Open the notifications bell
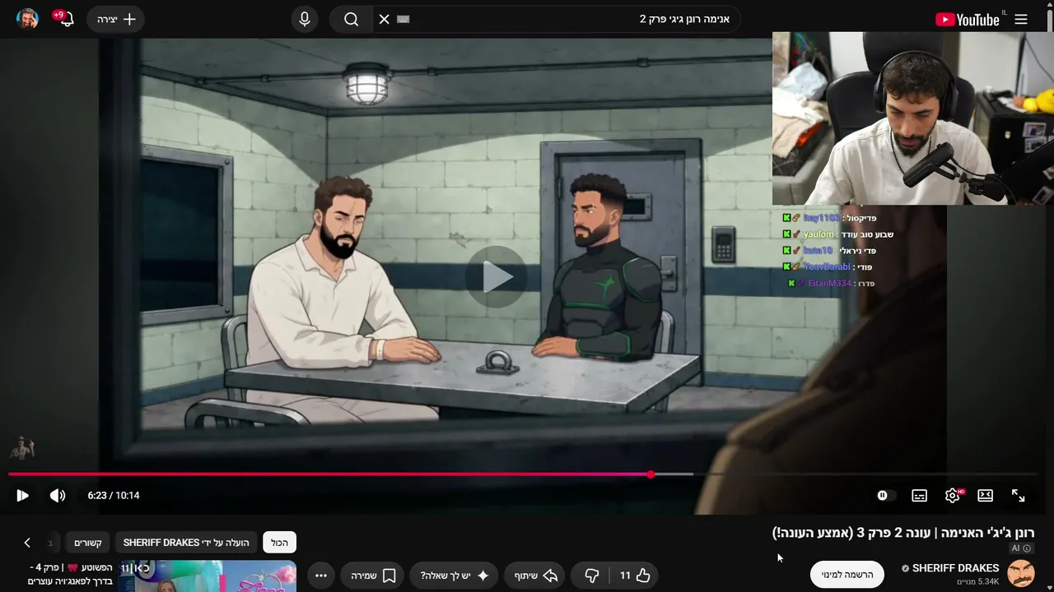The width and height of the screenshot is (1054, 592). point(66,19)
